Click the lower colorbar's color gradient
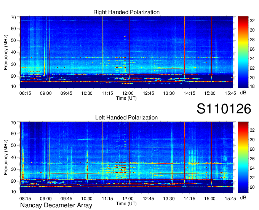 243,157
